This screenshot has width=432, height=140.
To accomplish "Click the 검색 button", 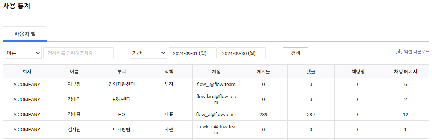I will coord(295,53).
